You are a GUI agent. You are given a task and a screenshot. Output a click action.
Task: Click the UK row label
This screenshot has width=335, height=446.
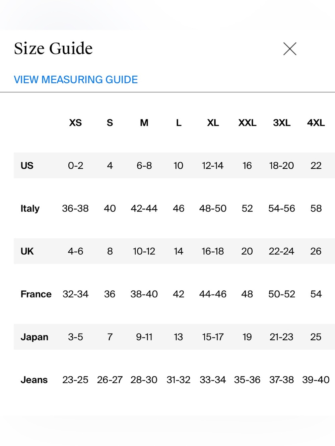[27, 251]
